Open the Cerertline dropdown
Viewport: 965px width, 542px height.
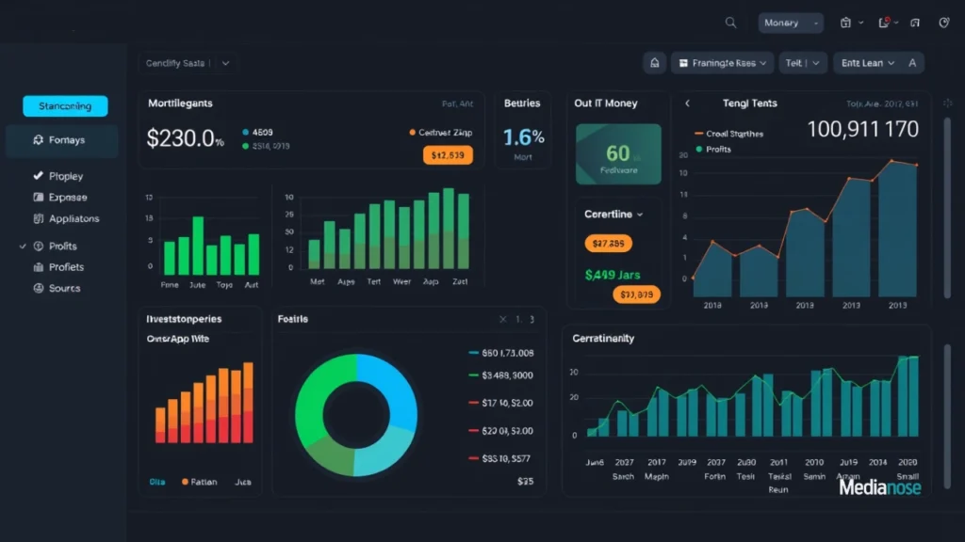(x=611, y=214)
